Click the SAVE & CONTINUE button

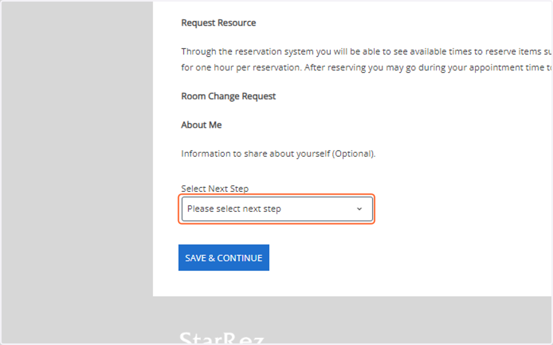pos(224,258)
